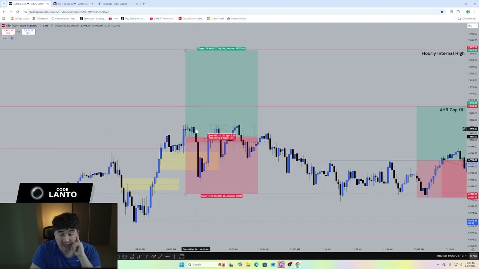This screenshot has height=269, width=479.
Task: Open the time zone menu showing UTC-5
Action: [x=448, y=256]
